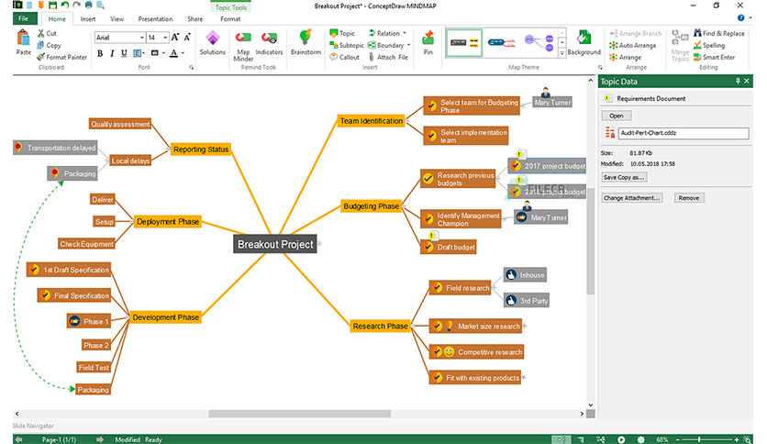Close the Topic Data panel

(x=747, y=81)
